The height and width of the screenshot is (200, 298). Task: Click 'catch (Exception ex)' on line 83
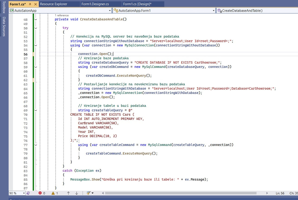82,171
